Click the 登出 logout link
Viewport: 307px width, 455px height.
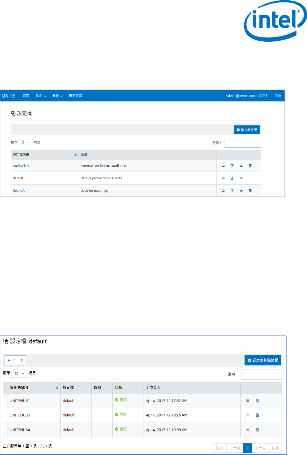(278, 96)
